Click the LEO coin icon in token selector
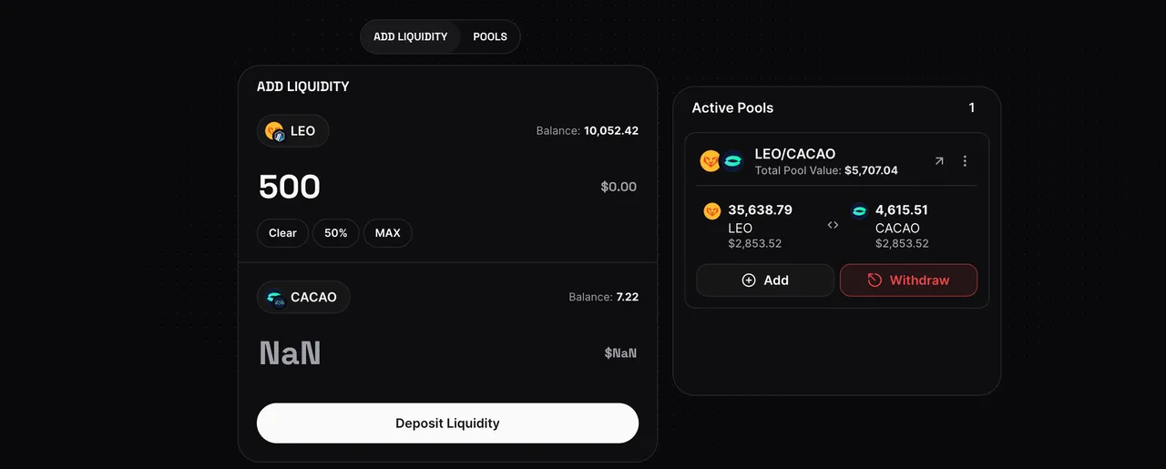The width and height of the screenshot is (1166, 469). [275, 131]
